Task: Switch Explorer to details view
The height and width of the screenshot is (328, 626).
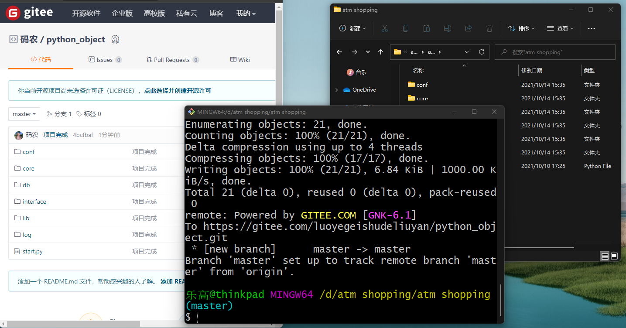Action: pyautogui.click(x=605, y=256)
